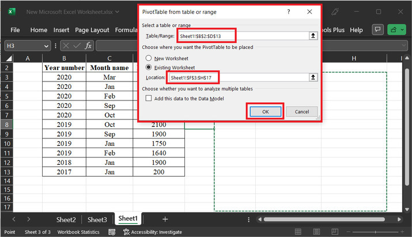
Task: Switch to Sheet2 tab
Action: tap(66, 219)
